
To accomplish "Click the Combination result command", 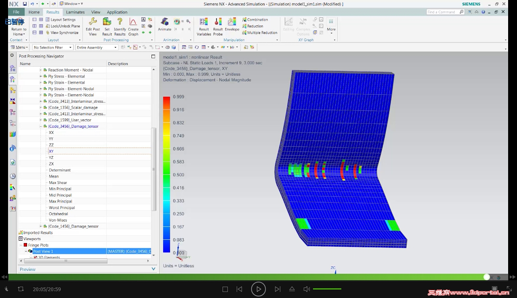I will [255, 19].
